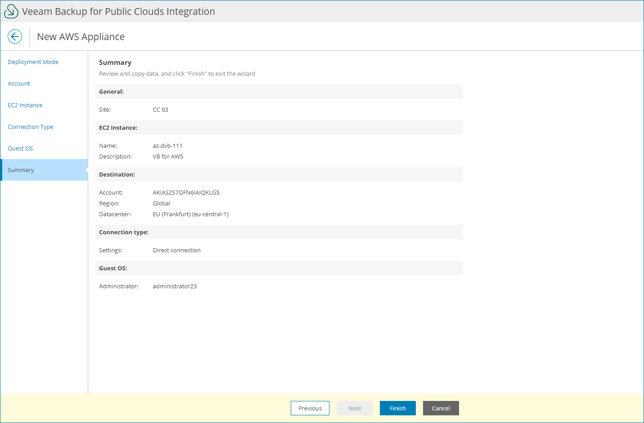644x423 pixels.
Task: Click the description text VB for AWS
Action: [x=168, y=157]
